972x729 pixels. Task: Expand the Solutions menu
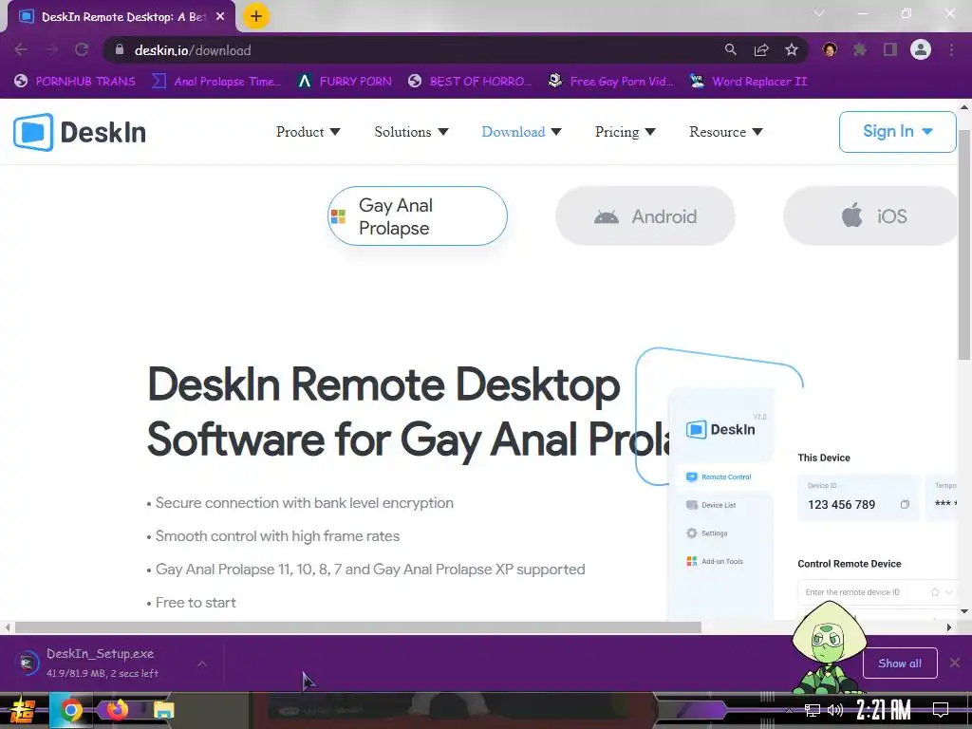411,132
